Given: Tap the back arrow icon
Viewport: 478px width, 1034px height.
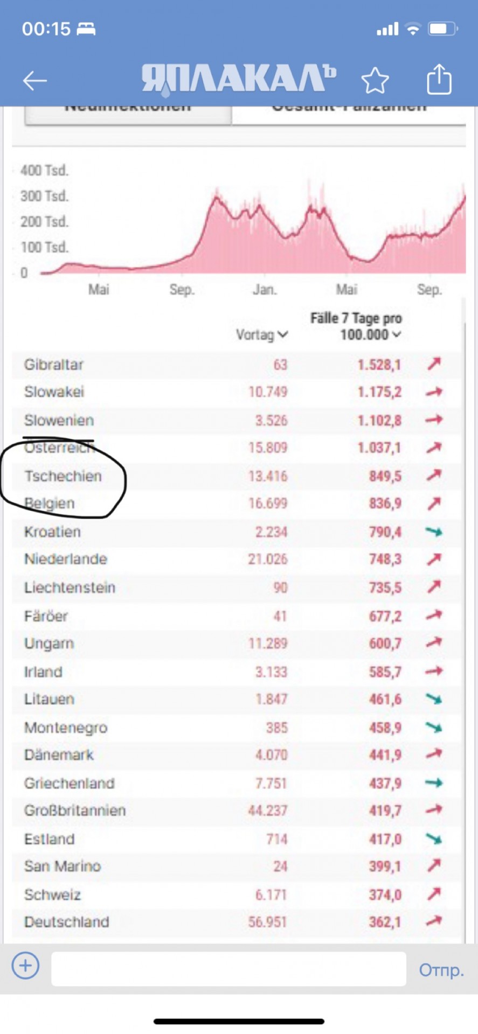Looking at the screenshot, I should coord(35,81).
